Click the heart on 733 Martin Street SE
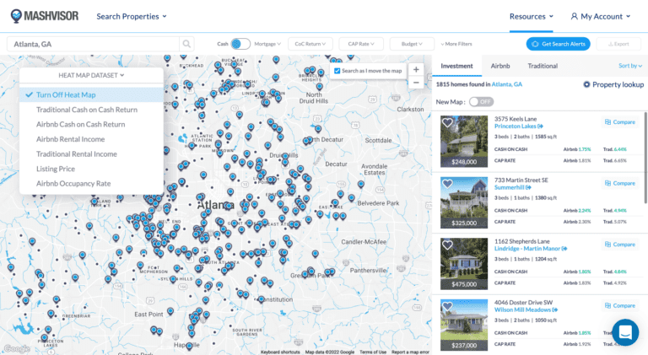This screenshot has width=648, height=355. pyautogui.click(x=448, y=183)
